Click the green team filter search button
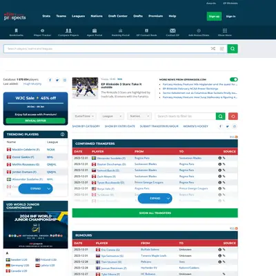 [221, 116]
